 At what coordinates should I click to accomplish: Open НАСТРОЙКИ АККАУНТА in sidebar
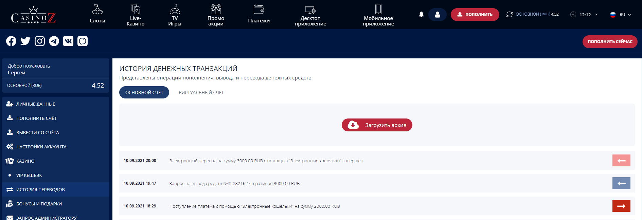click(55, 147)
